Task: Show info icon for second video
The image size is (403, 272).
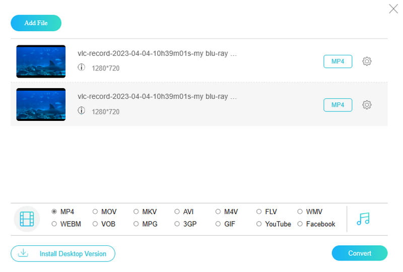Action: (x=81, y=110)
